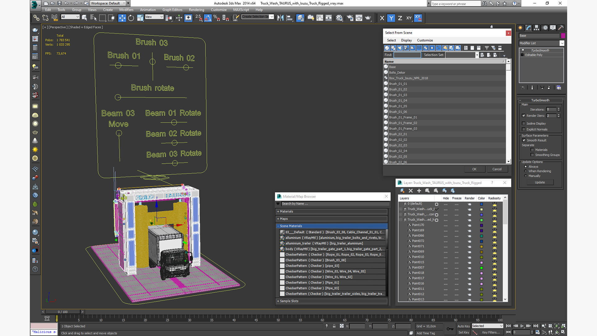
Task: Click the Mirror tool icon
Action: [x=280, y=18]
